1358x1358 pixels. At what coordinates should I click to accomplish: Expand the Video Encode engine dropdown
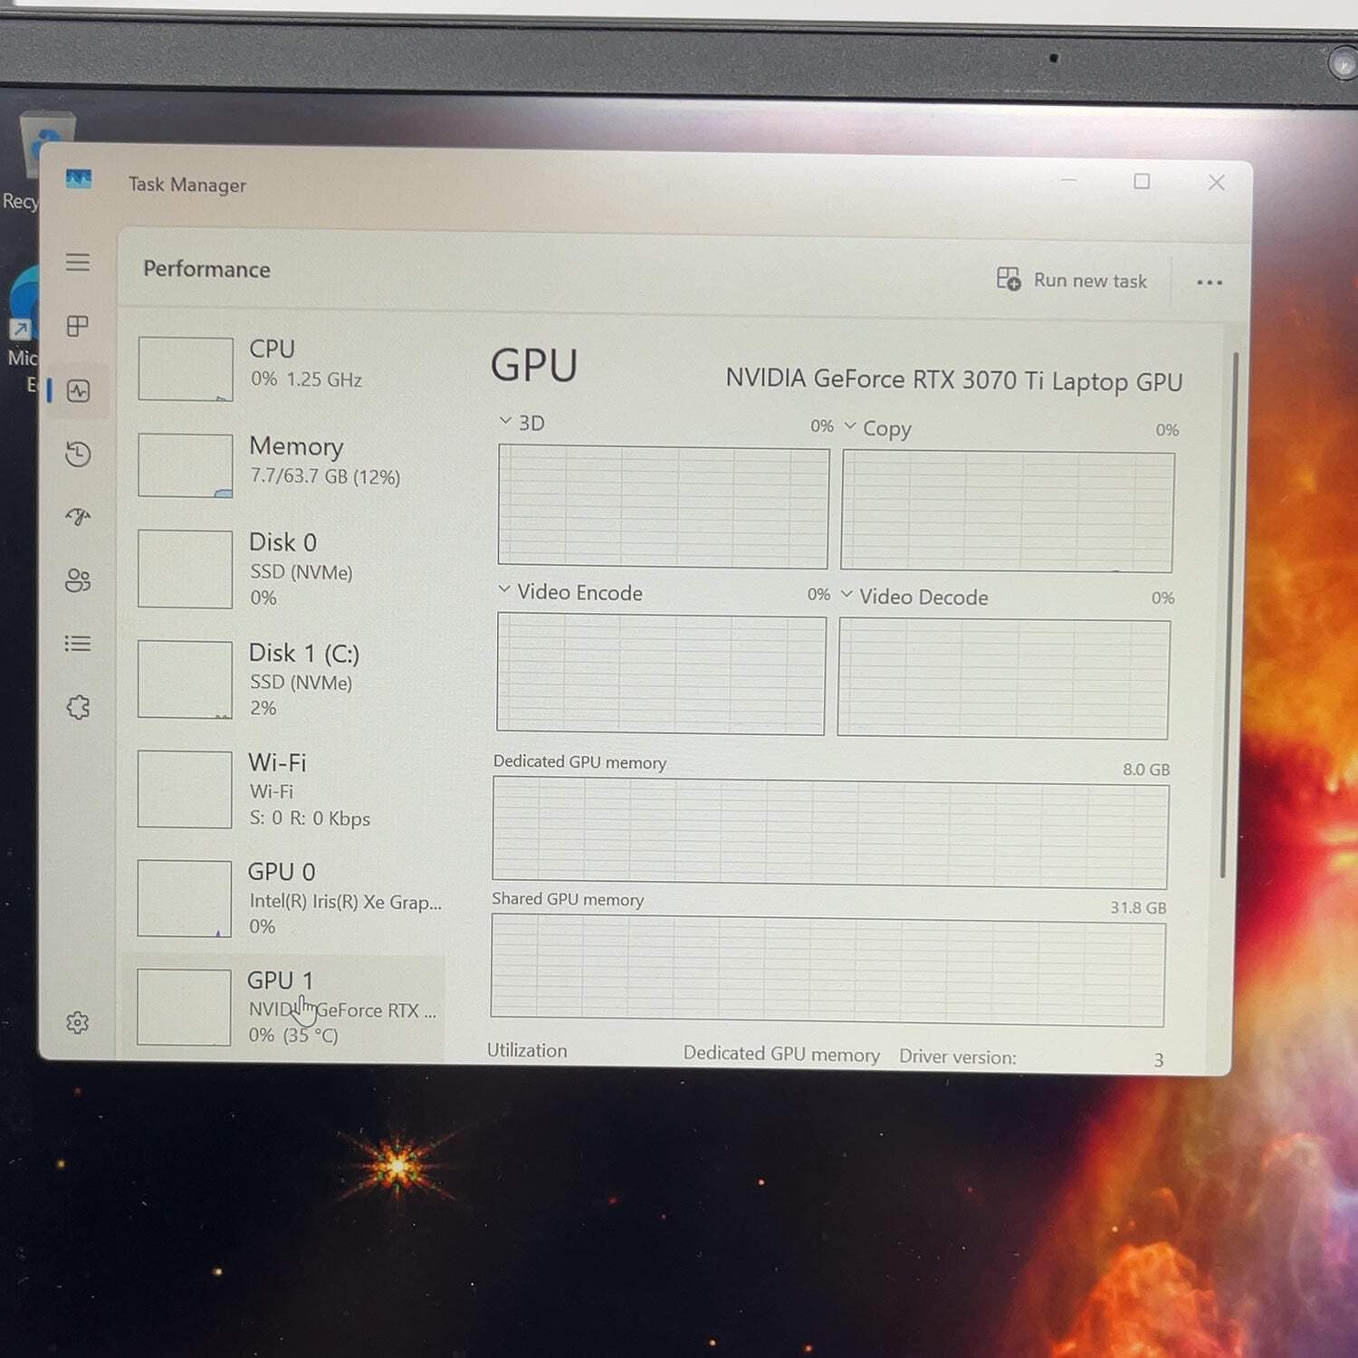coord(504,589)
